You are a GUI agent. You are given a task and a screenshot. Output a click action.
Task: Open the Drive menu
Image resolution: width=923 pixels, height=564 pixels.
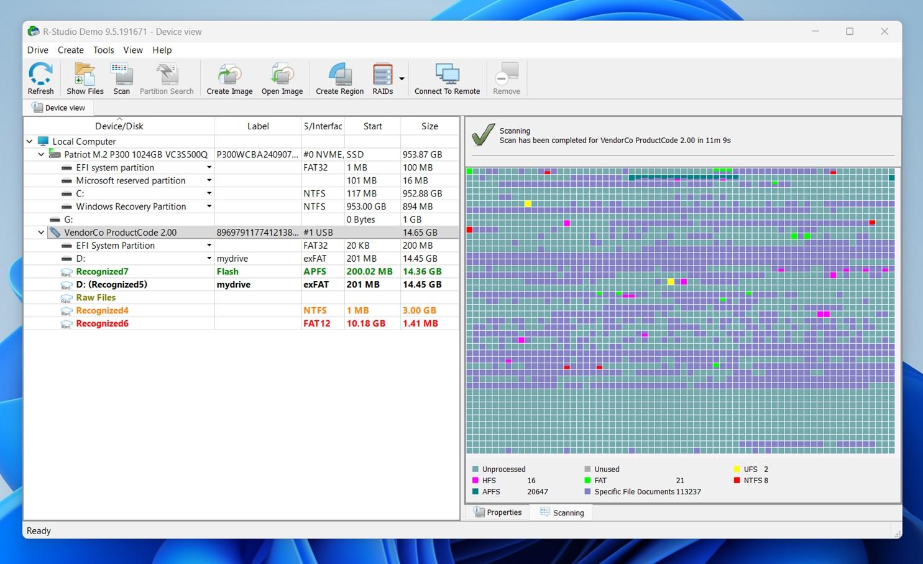click(37, 50)
